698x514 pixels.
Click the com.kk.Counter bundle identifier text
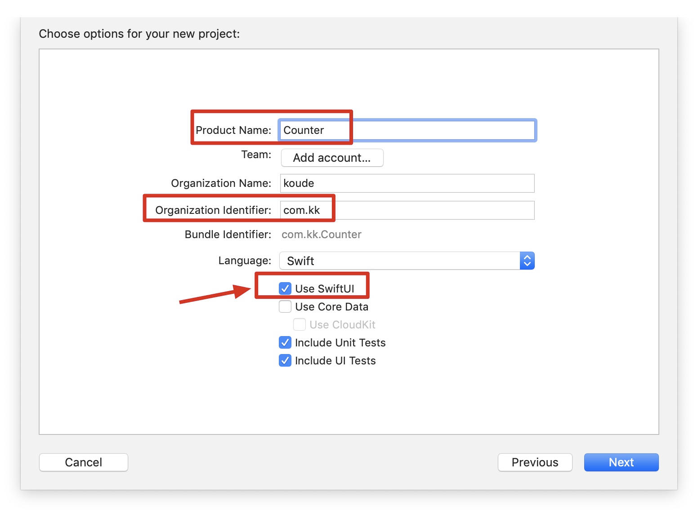tap(322, 235)
